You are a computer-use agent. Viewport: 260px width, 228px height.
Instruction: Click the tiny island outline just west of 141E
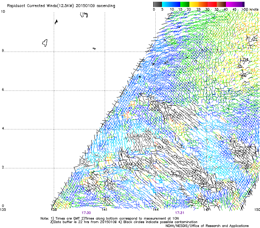(x=94, y=48)
